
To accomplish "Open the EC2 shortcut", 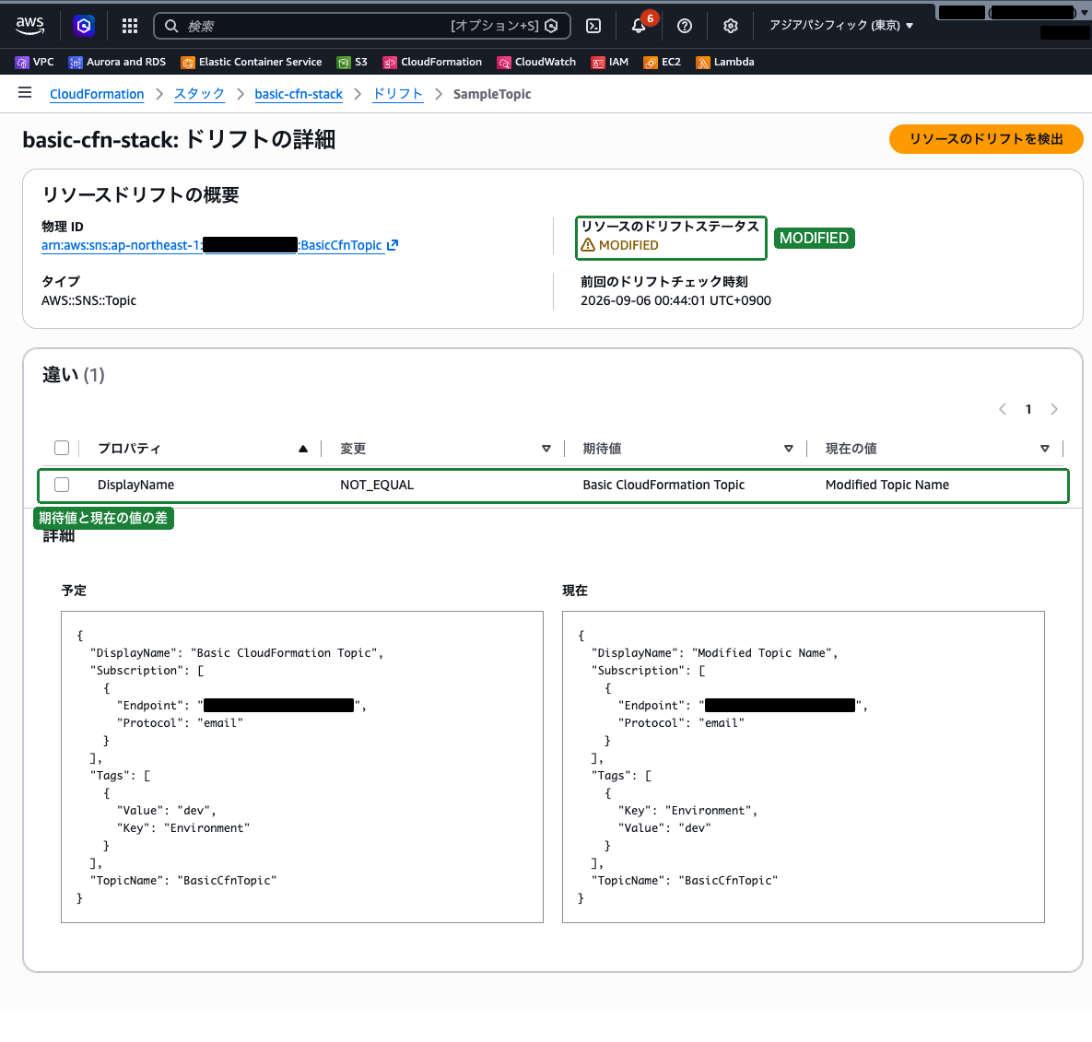I will click(663, 62).
